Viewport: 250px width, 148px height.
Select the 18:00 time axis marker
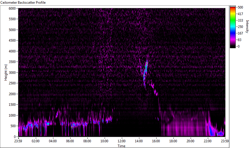[x=173, y=141]
